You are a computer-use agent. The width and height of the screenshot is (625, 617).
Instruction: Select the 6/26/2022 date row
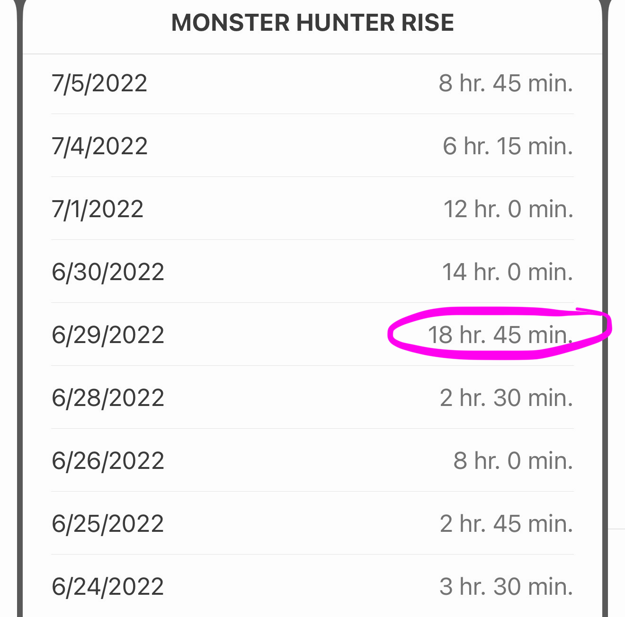coord(108,461)
